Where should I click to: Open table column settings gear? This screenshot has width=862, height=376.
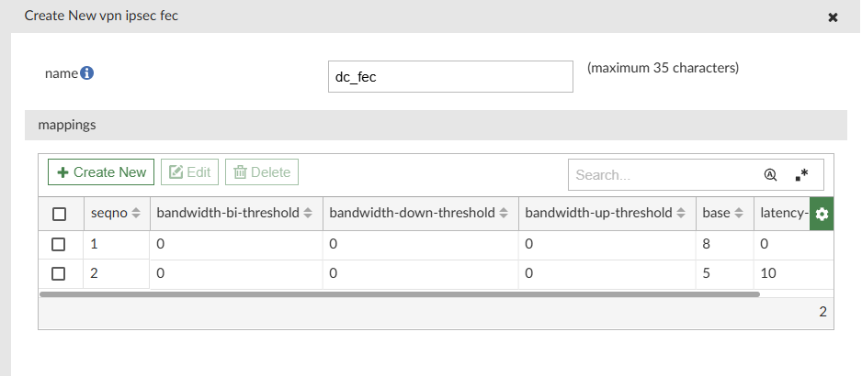pyautogui.click(x=822, y=214)
